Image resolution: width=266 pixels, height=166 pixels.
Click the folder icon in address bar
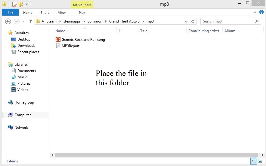[38, 21]
